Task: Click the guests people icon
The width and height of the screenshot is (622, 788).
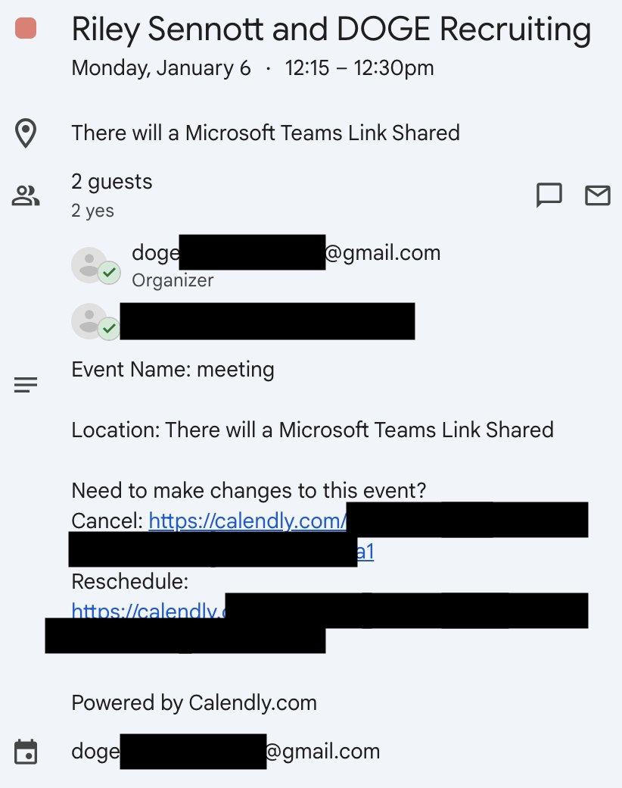Action: (x=26, y=196)
